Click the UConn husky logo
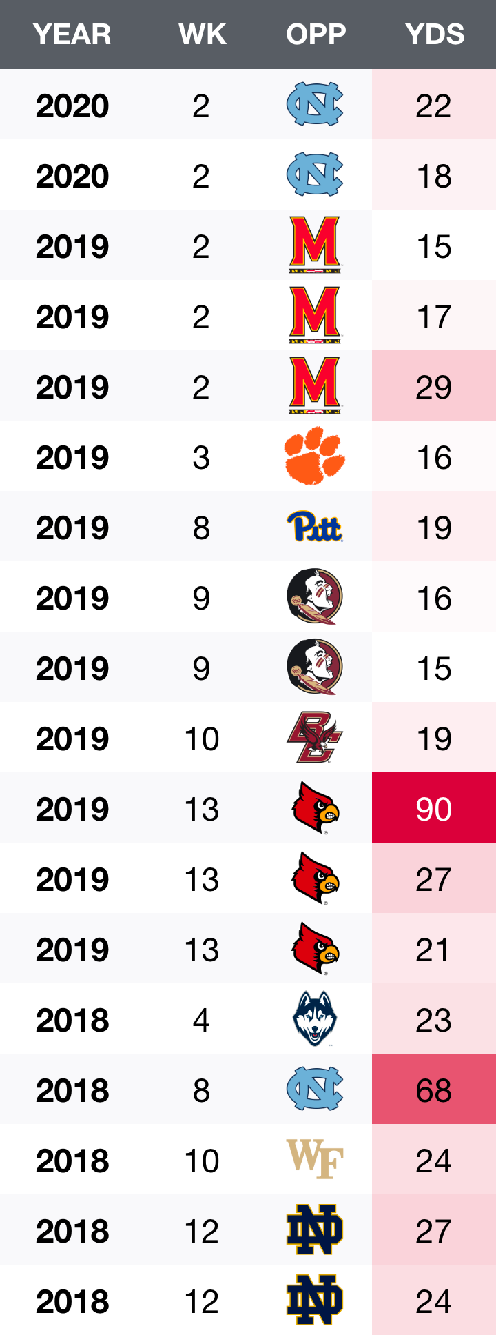496x1335 pixels. pyautogui.click(x=315, y=1019)
